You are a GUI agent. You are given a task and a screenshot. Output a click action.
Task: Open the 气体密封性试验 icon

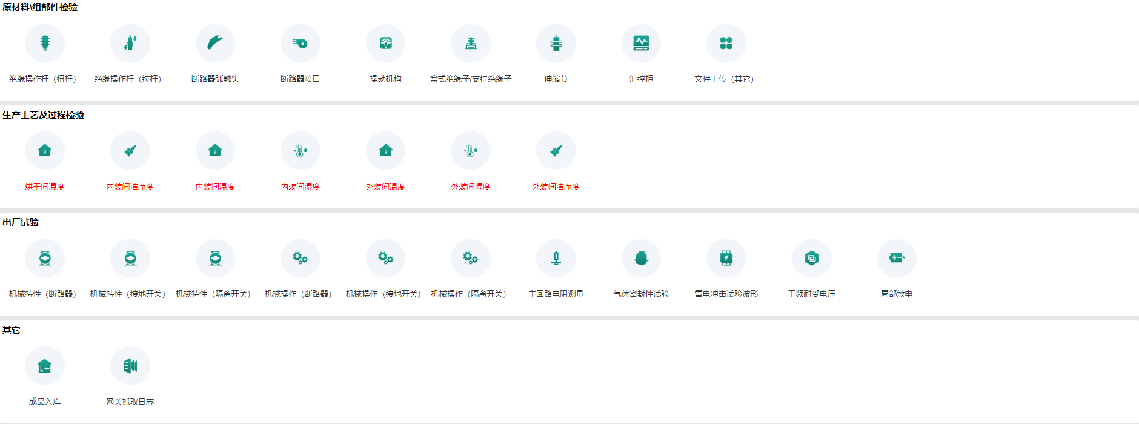pos(641,259)
